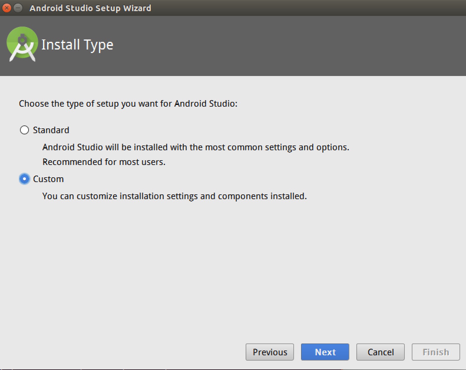Close the Setup Wizard window
The height and width of the screenshot is (370, 466).
point(6,8)
